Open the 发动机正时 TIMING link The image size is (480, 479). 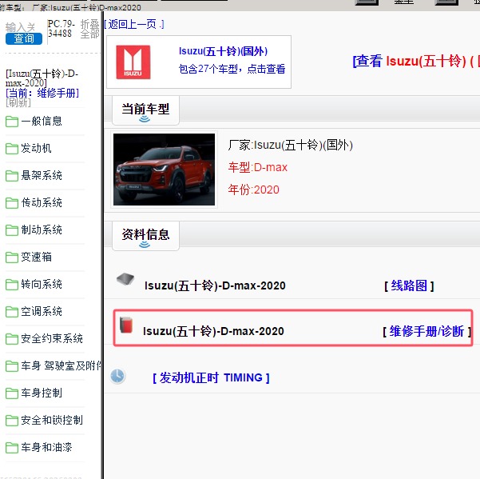coord(211,378)
